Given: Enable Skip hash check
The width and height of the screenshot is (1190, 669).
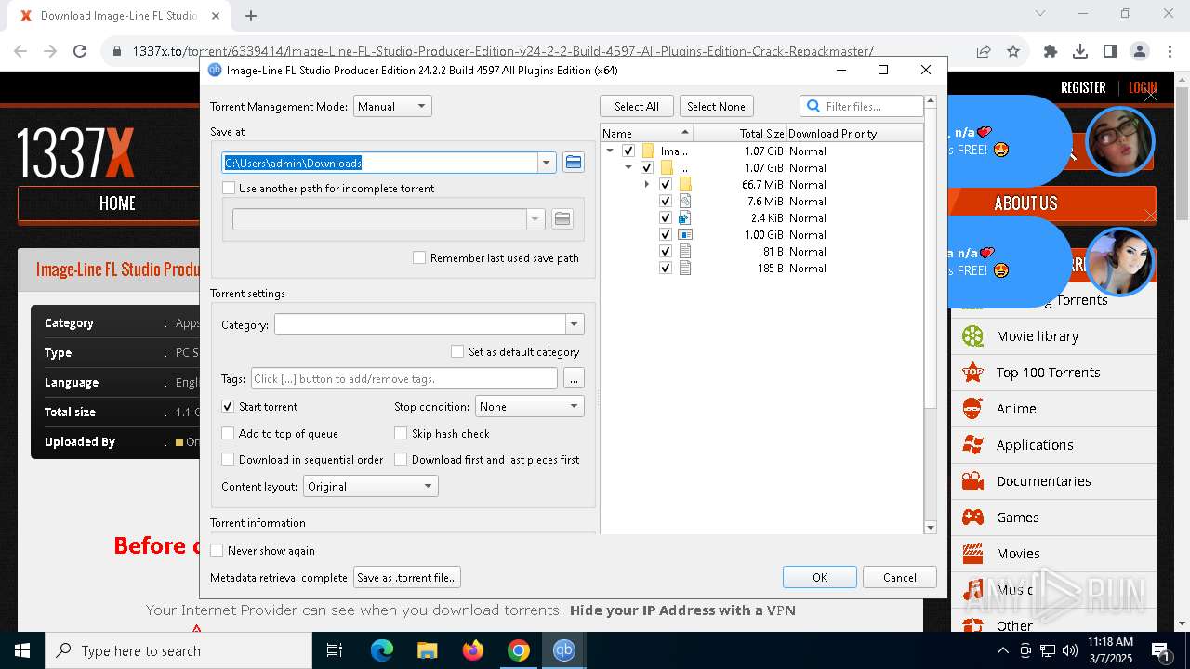Looking at the screenshot, I should (401, 434).
